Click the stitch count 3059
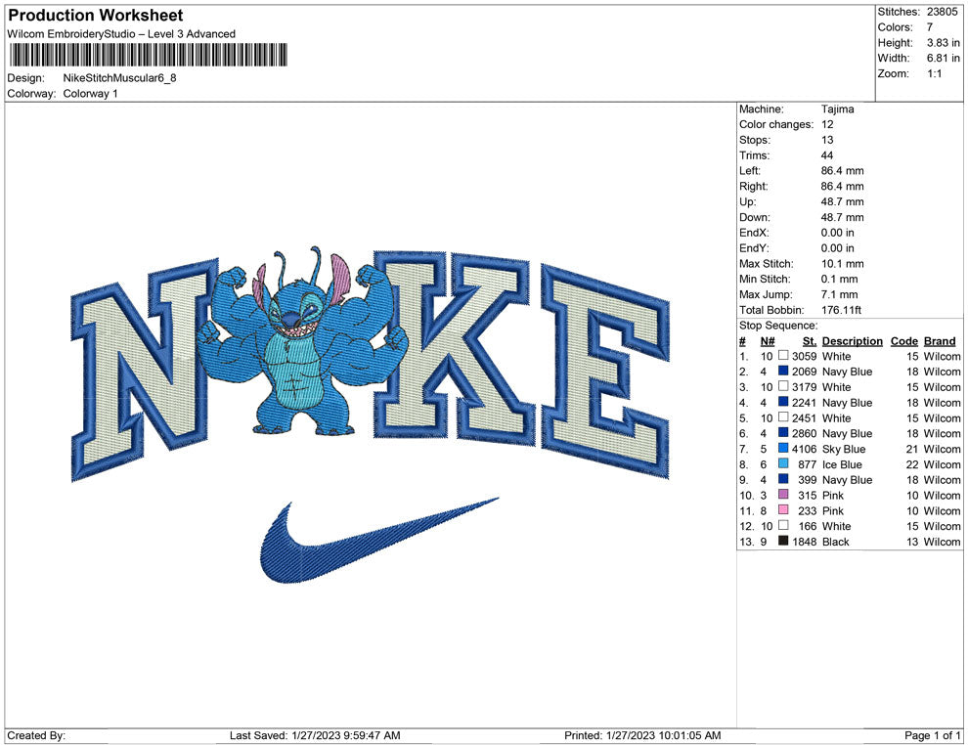 tap(804, 356)
